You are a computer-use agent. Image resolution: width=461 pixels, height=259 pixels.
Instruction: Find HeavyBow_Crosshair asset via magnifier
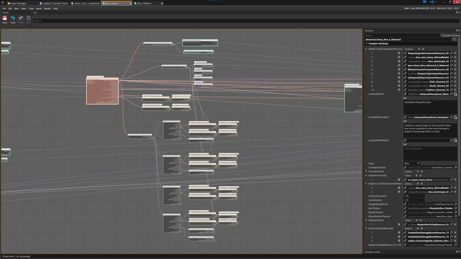pos(455,167)
